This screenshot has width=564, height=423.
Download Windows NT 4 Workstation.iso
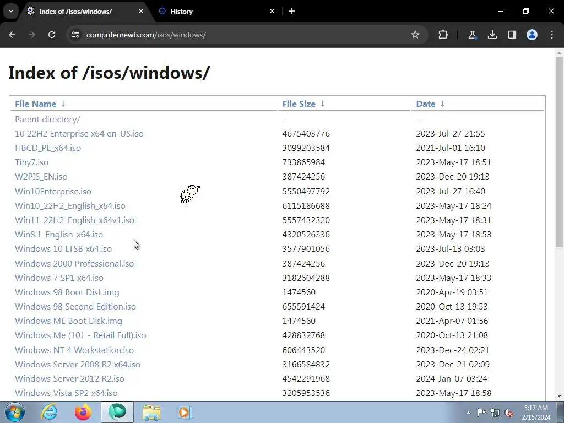click(74, 350)
